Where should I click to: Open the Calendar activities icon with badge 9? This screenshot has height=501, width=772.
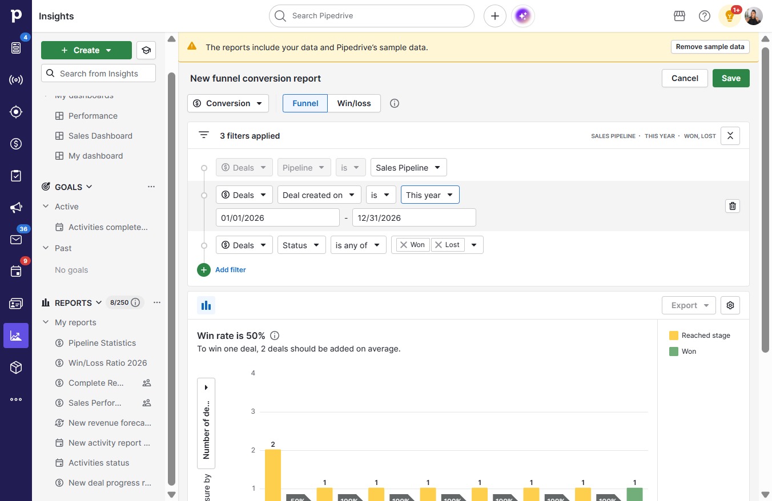click(16, 272)
